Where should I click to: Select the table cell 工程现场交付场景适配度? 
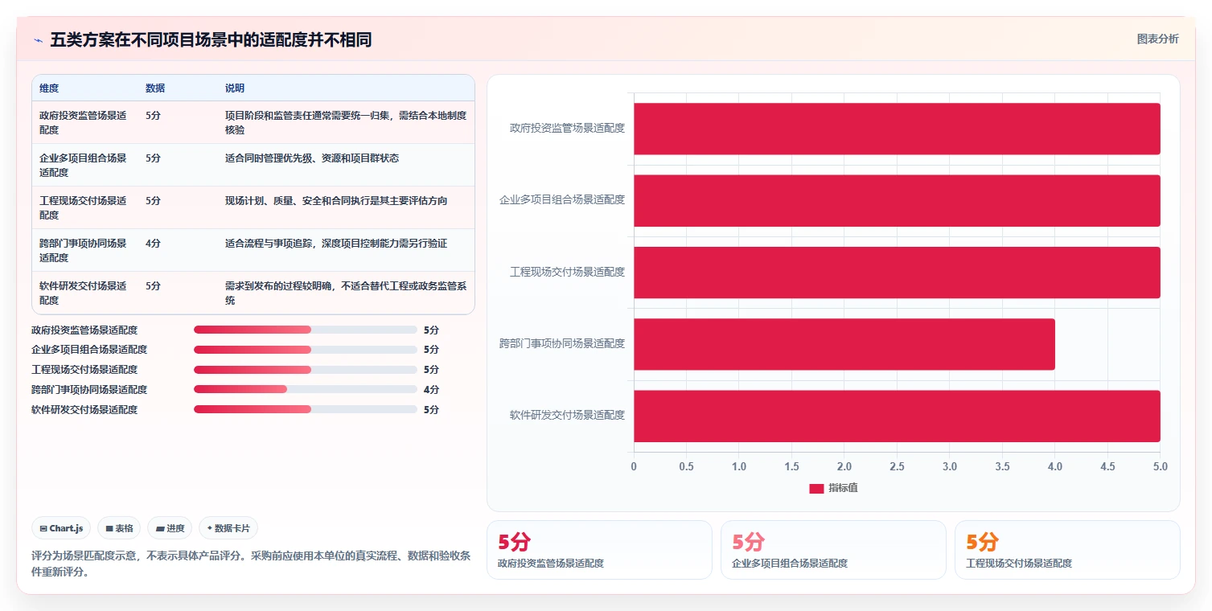tap(84, 207)
